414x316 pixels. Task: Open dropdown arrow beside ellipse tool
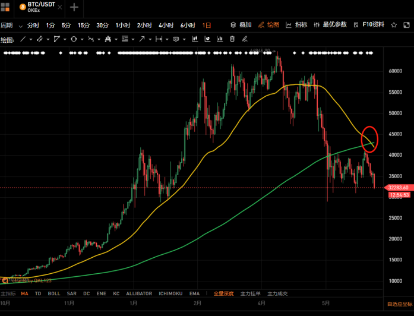[82, 39]
